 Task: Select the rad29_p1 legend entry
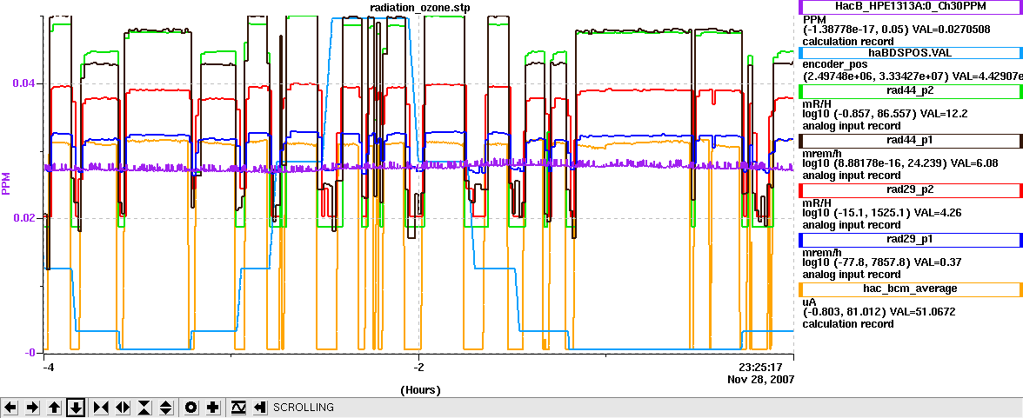911,240
